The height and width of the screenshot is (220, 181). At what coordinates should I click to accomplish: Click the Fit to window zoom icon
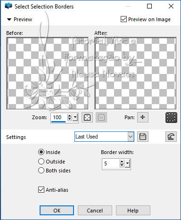coord(87,117)
